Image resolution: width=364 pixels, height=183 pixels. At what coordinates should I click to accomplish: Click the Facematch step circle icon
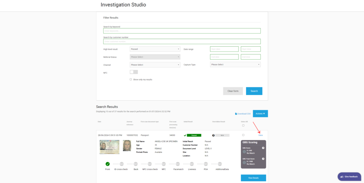tap(178, 164)
